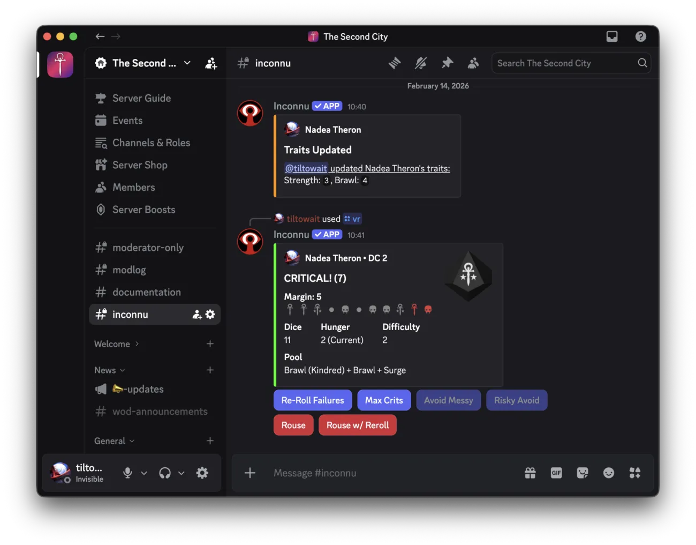Image resolution: width=696 pixels, height=545 pixels.
Task: Toggle channel notification settings bell
Action: (x=421, y=63)
